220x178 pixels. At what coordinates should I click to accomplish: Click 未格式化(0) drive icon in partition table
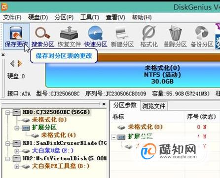click(121, 127)
